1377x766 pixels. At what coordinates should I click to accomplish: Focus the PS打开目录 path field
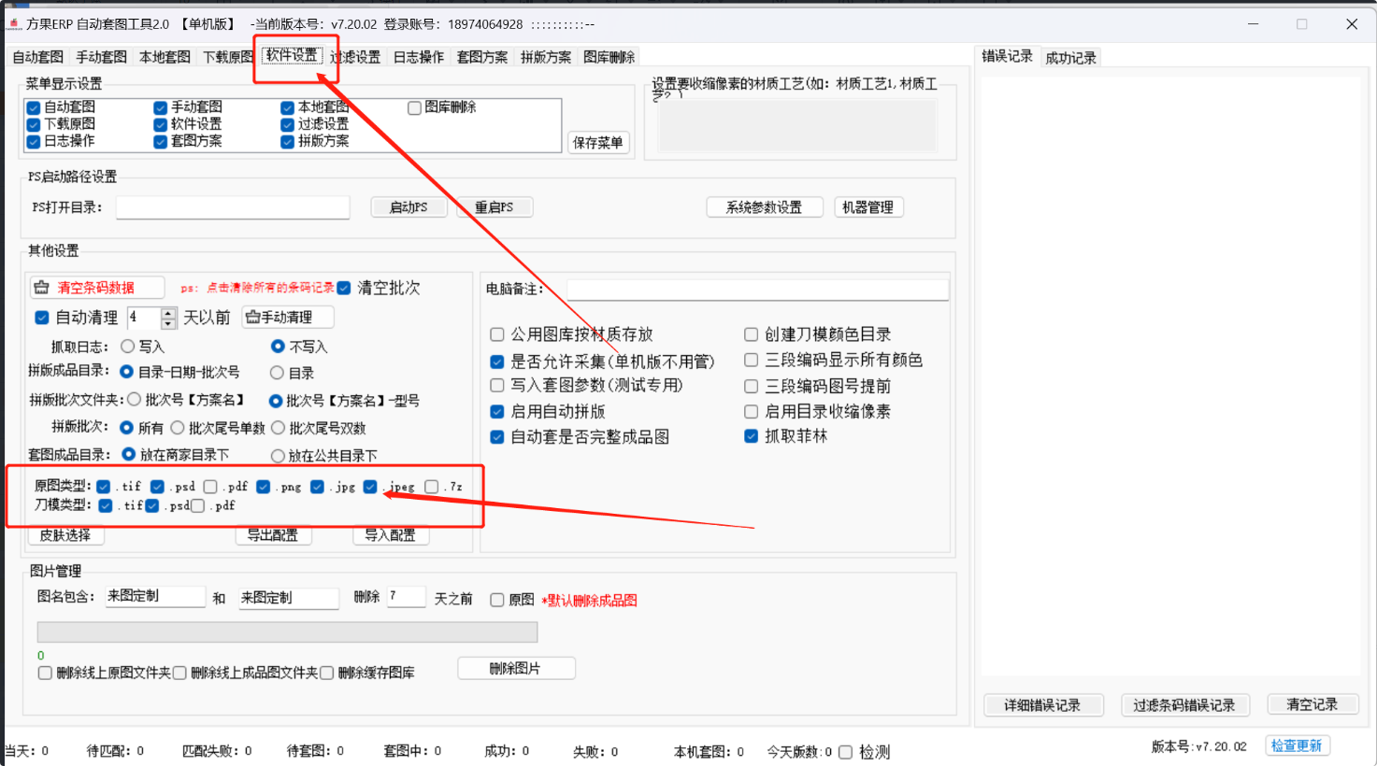coord(233,207)
